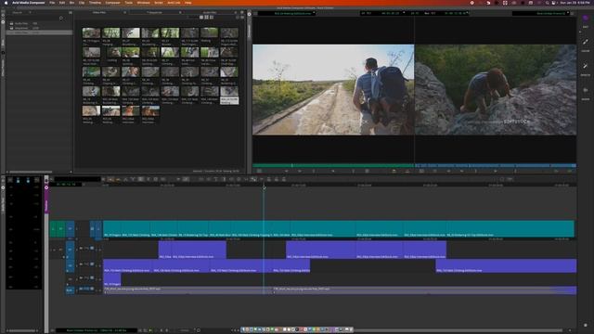Open the source timecode display menu
This screenshot has width=594, height=334.
[x=383, y=13]
